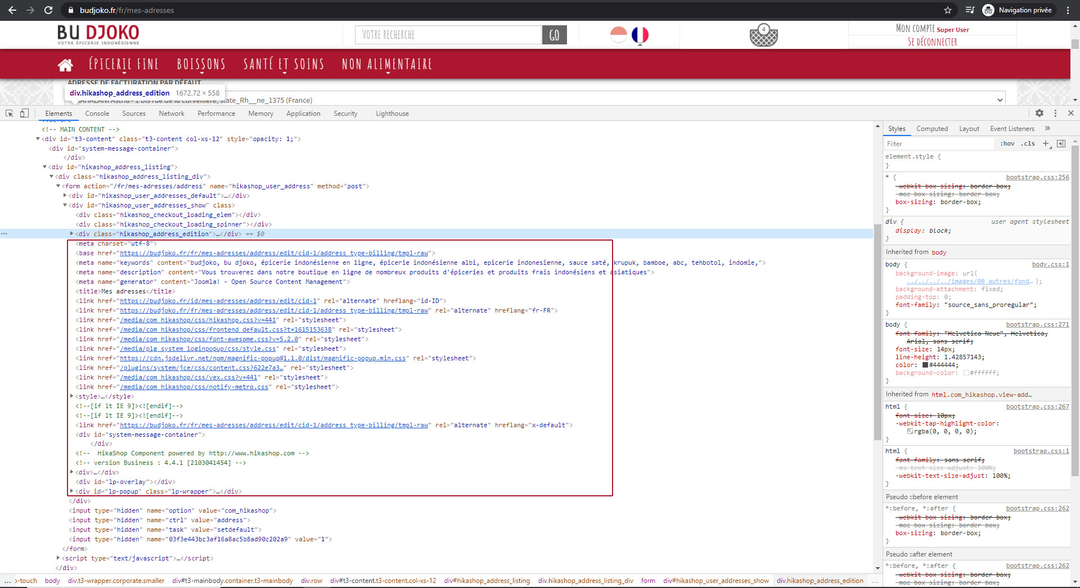
Task: Expand the script text/javascript node
Action: point(58,558)
